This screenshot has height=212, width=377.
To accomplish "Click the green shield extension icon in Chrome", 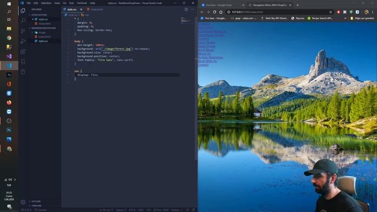I will pyautogui.click(x=351, y=12).
